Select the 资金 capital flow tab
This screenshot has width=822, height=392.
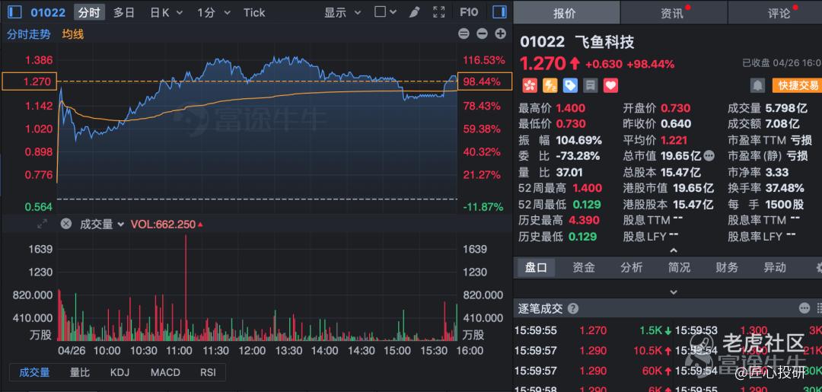pyautogui.click(x=584, y=267)
